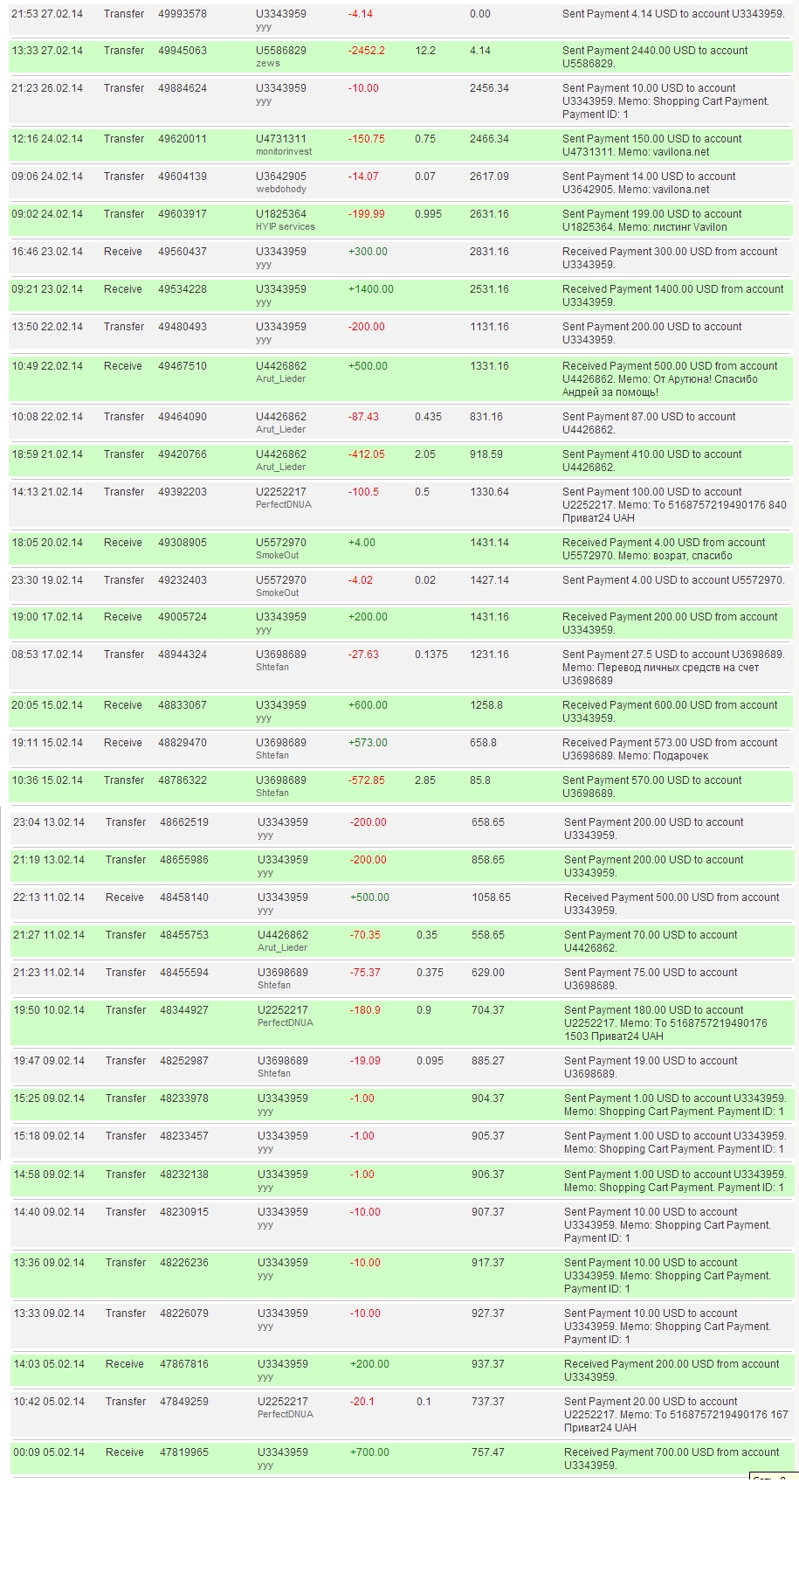This screenshot has height=1573, width=799.
Task: Click the 0.02 fee value
Action: tap(425, 580)
